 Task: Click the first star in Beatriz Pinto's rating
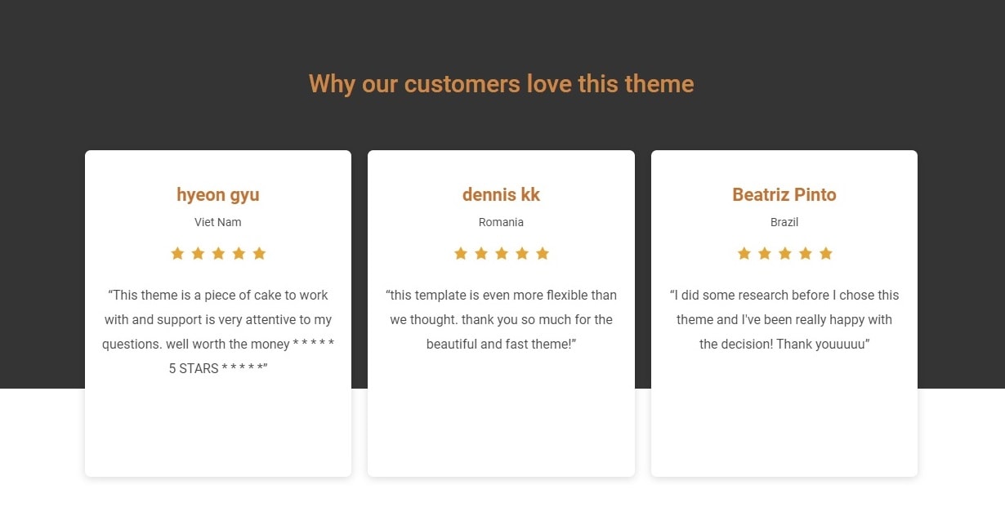(x=744, y=254)
